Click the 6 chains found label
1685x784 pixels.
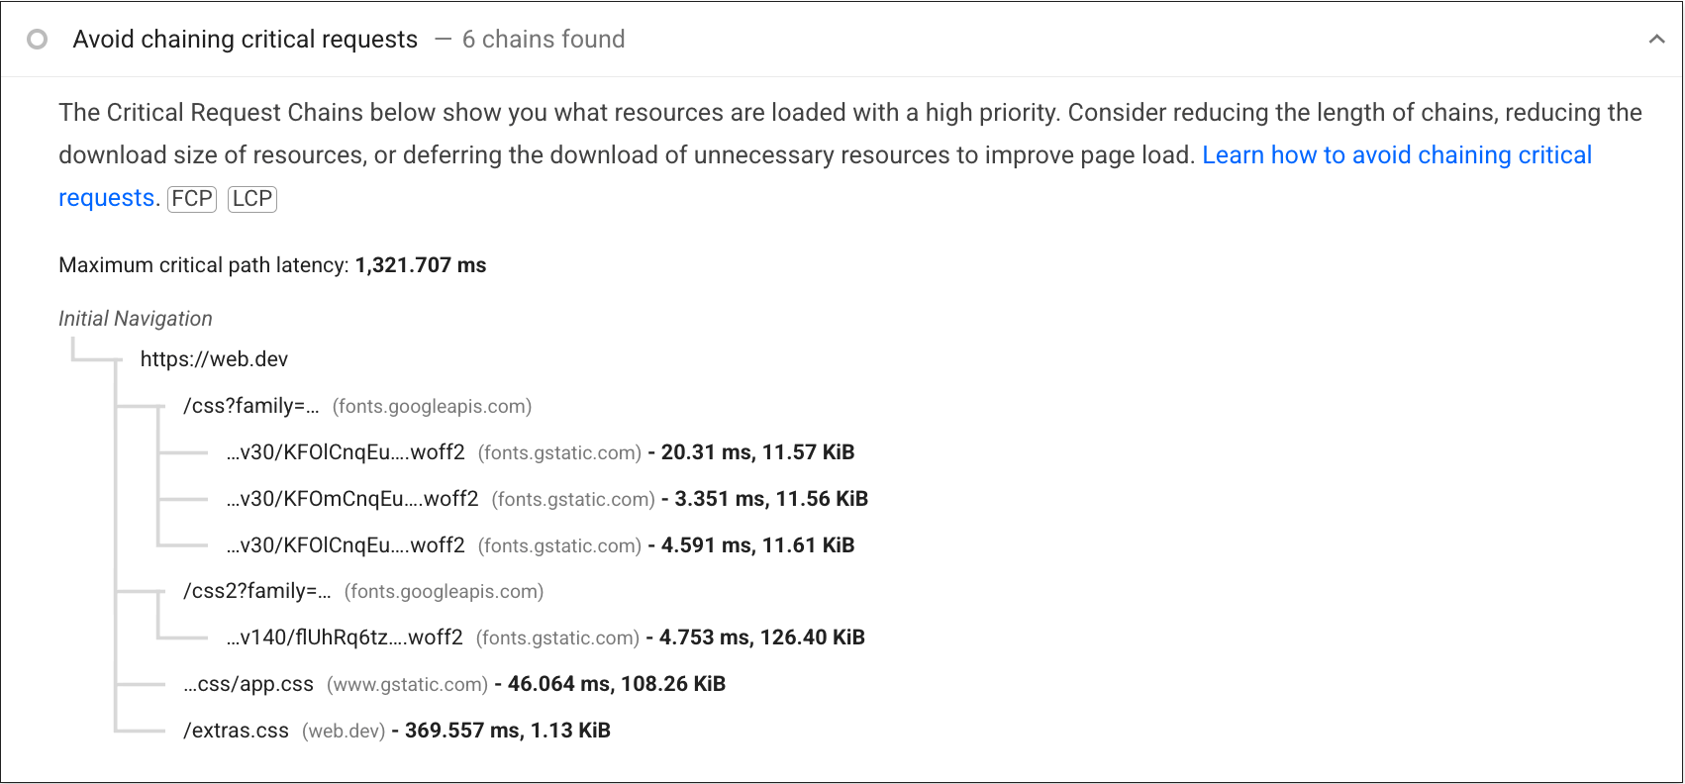543,40
